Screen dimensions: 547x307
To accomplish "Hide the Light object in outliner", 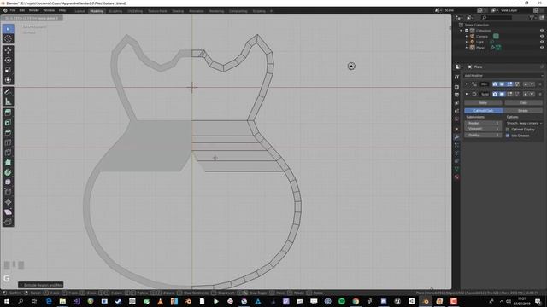I will click(542, 42).
